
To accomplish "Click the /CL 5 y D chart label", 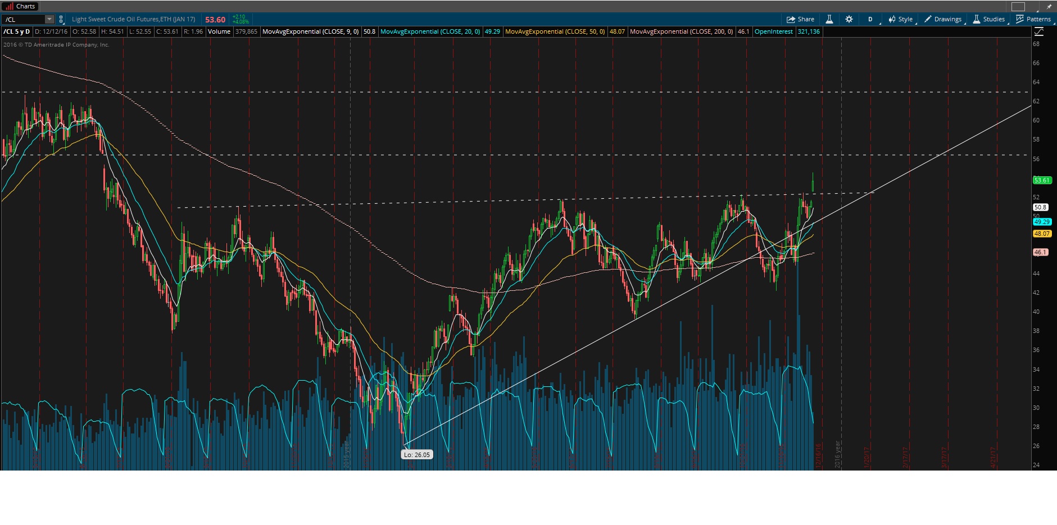I will pos(17,31).
